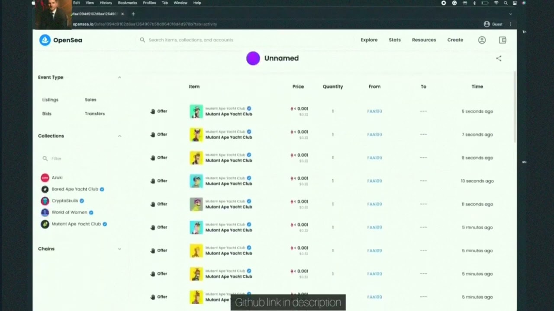This screenshot has width=554, height=311.
Task: Click the World of Women icon
Action: point(45,213)
